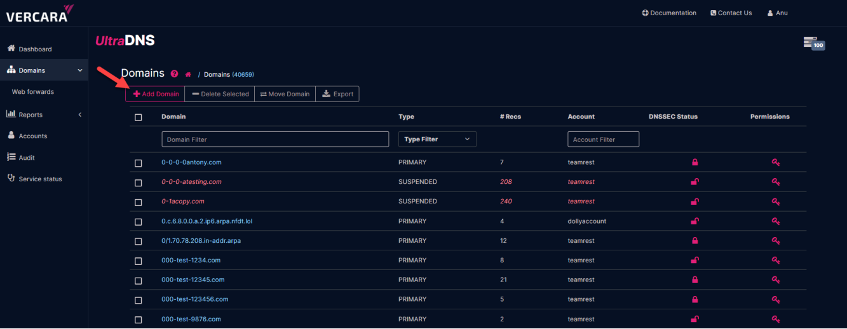The height and width of the screenshot is (329, 847).
Task: Click DNSSEC lock icon for 0-0-0-0antony.com
Action: tap(695, 162)
